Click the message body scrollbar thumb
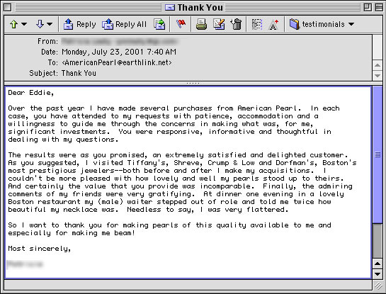 click(x=378, y=155)
